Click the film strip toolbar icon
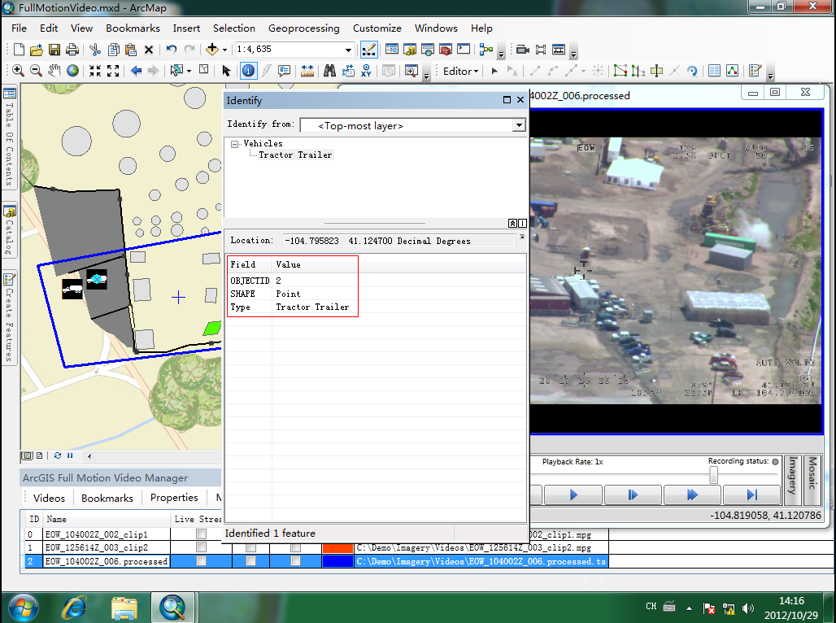This screenshot has height=623, width=836. pyautogui.click(x=541, y=50)
